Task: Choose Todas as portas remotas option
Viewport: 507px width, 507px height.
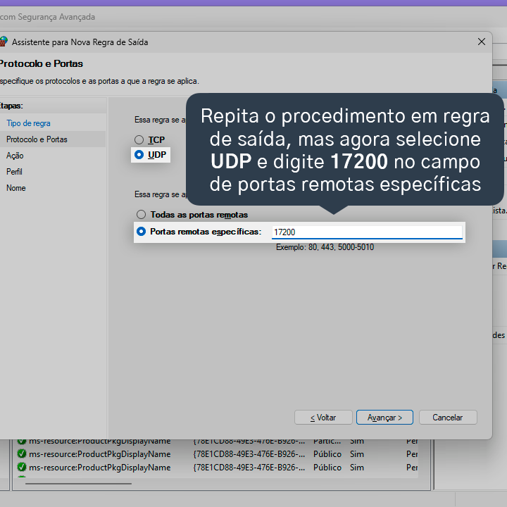Action: coord(141,214)
